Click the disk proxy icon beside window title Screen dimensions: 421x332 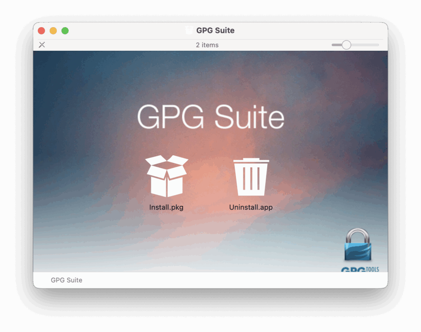(189, 30)
